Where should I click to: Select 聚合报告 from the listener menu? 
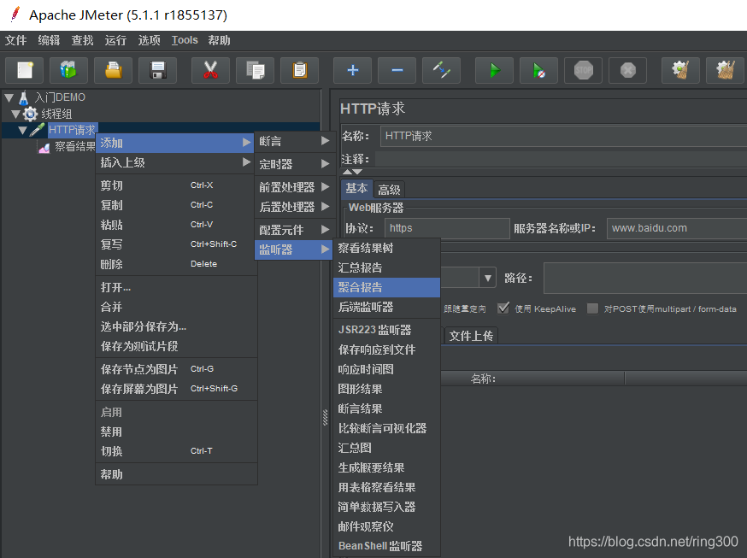(387, 288)
